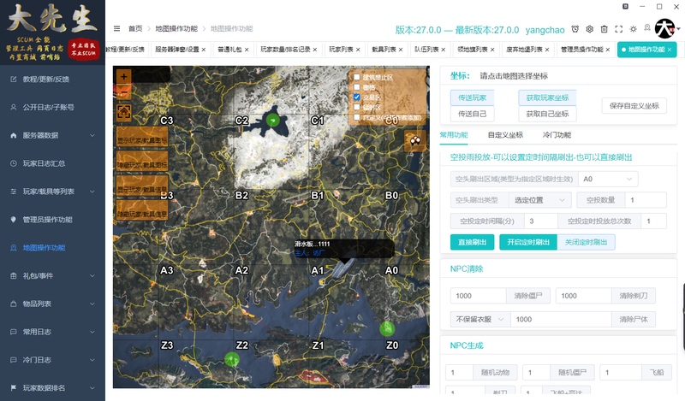Toggle the sidebar hamburger menu icon
Screen dimensions: 685x401
(x=116, y=28)
